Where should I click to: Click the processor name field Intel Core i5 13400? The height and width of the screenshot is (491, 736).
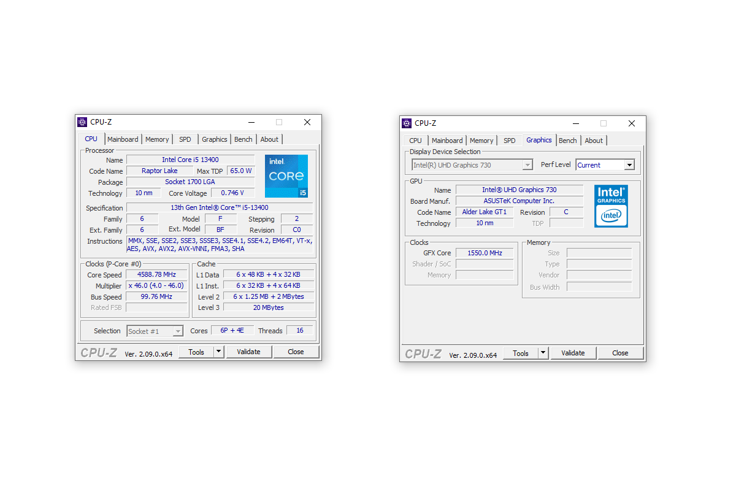point(190,160)
